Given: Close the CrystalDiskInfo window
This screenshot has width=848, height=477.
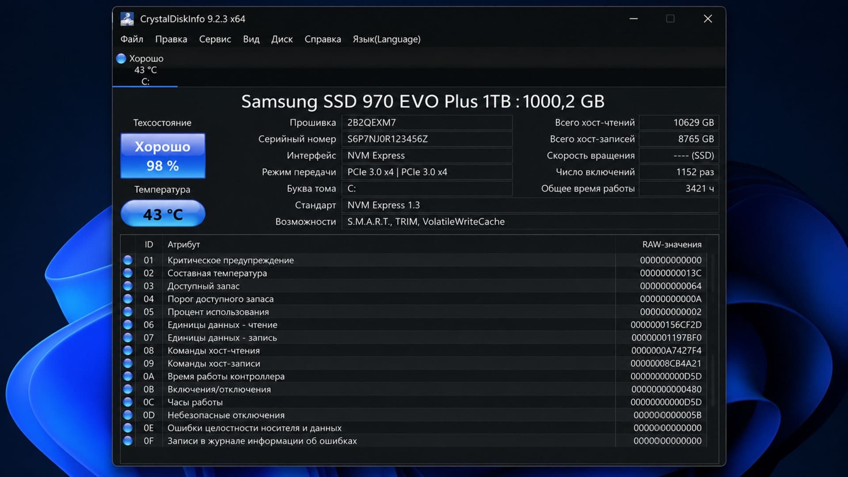Looking at the screenshot, I should pyautogui.click(x=707, y=19).
